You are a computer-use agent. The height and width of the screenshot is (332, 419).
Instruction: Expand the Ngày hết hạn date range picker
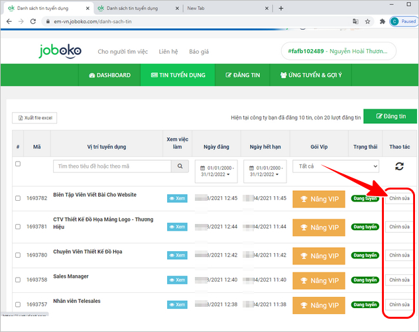tap(265, 171)
